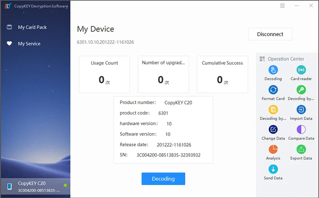Click the Import Data label

tap(301, 118)
